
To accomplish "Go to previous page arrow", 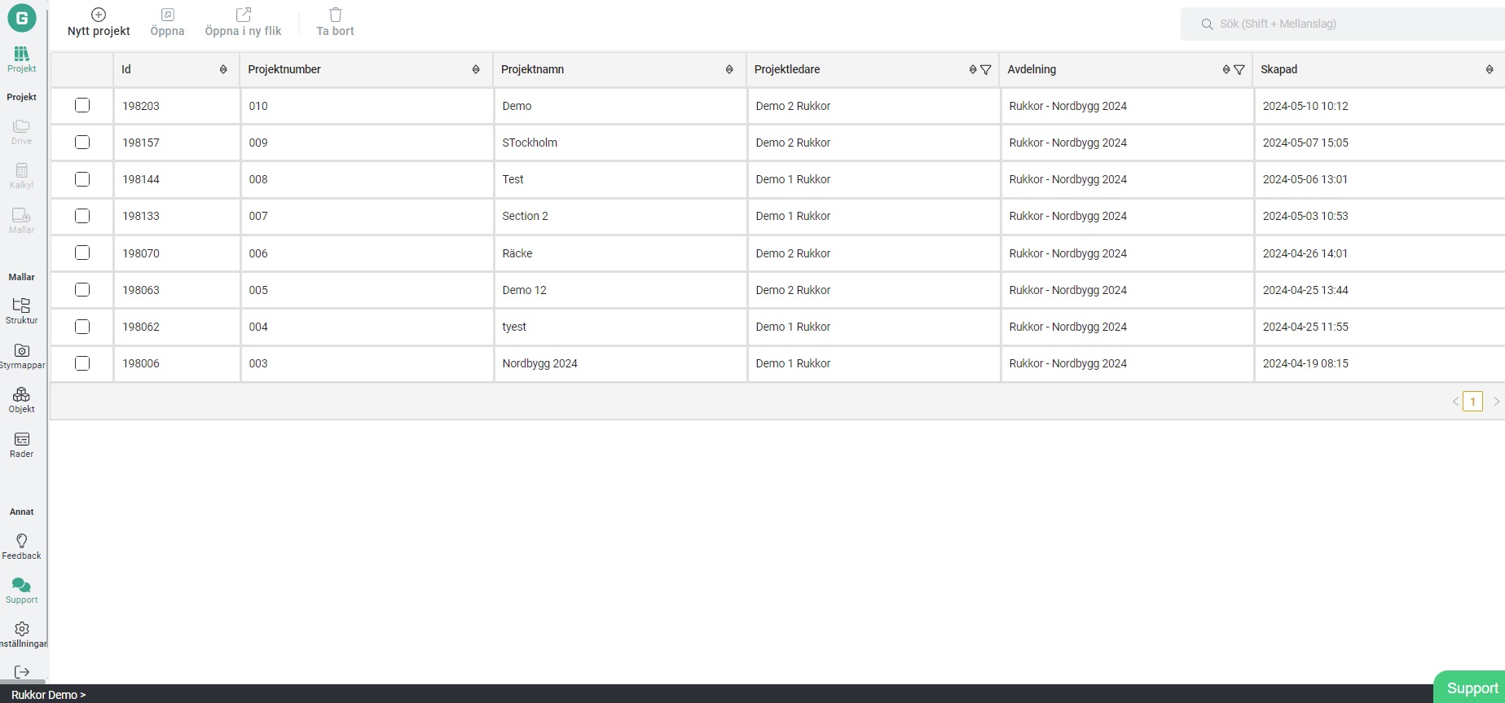I will tap(1455, 402).
